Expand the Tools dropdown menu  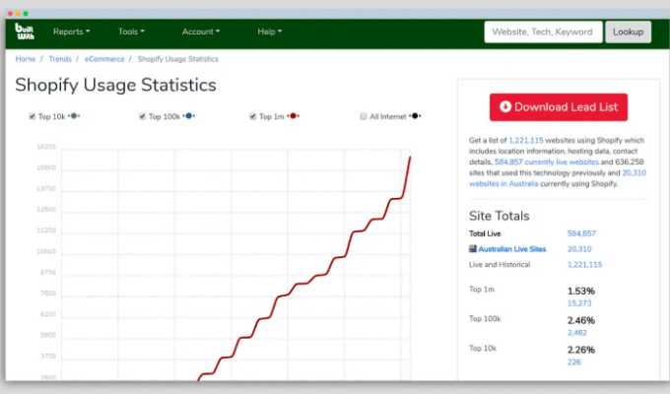tap(131, 32)
